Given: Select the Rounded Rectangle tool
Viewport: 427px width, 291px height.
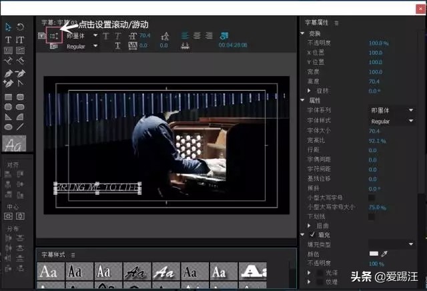Looking at the screenshot, I should click(x=20, y=107).
